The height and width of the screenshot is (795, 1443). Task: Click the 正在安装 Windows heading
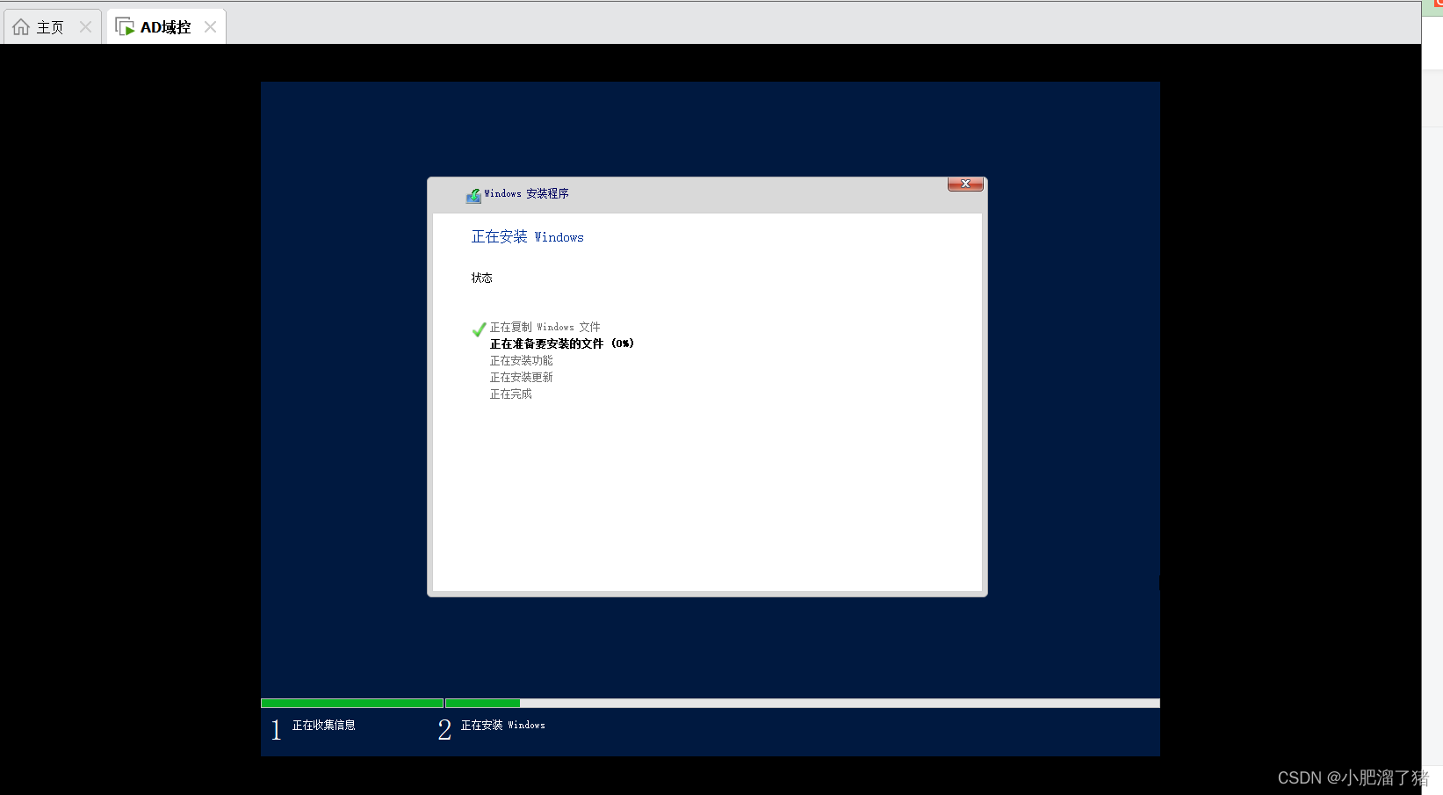coord(527,237)
